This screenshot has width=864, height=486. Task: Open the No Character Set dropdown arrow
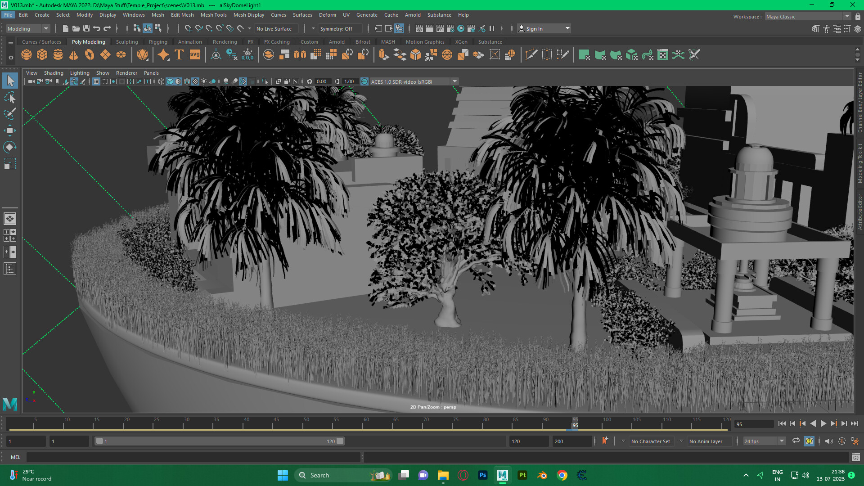[623, 441]
